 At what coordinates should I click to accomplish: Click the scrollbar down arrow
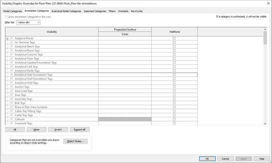[265, 124]
